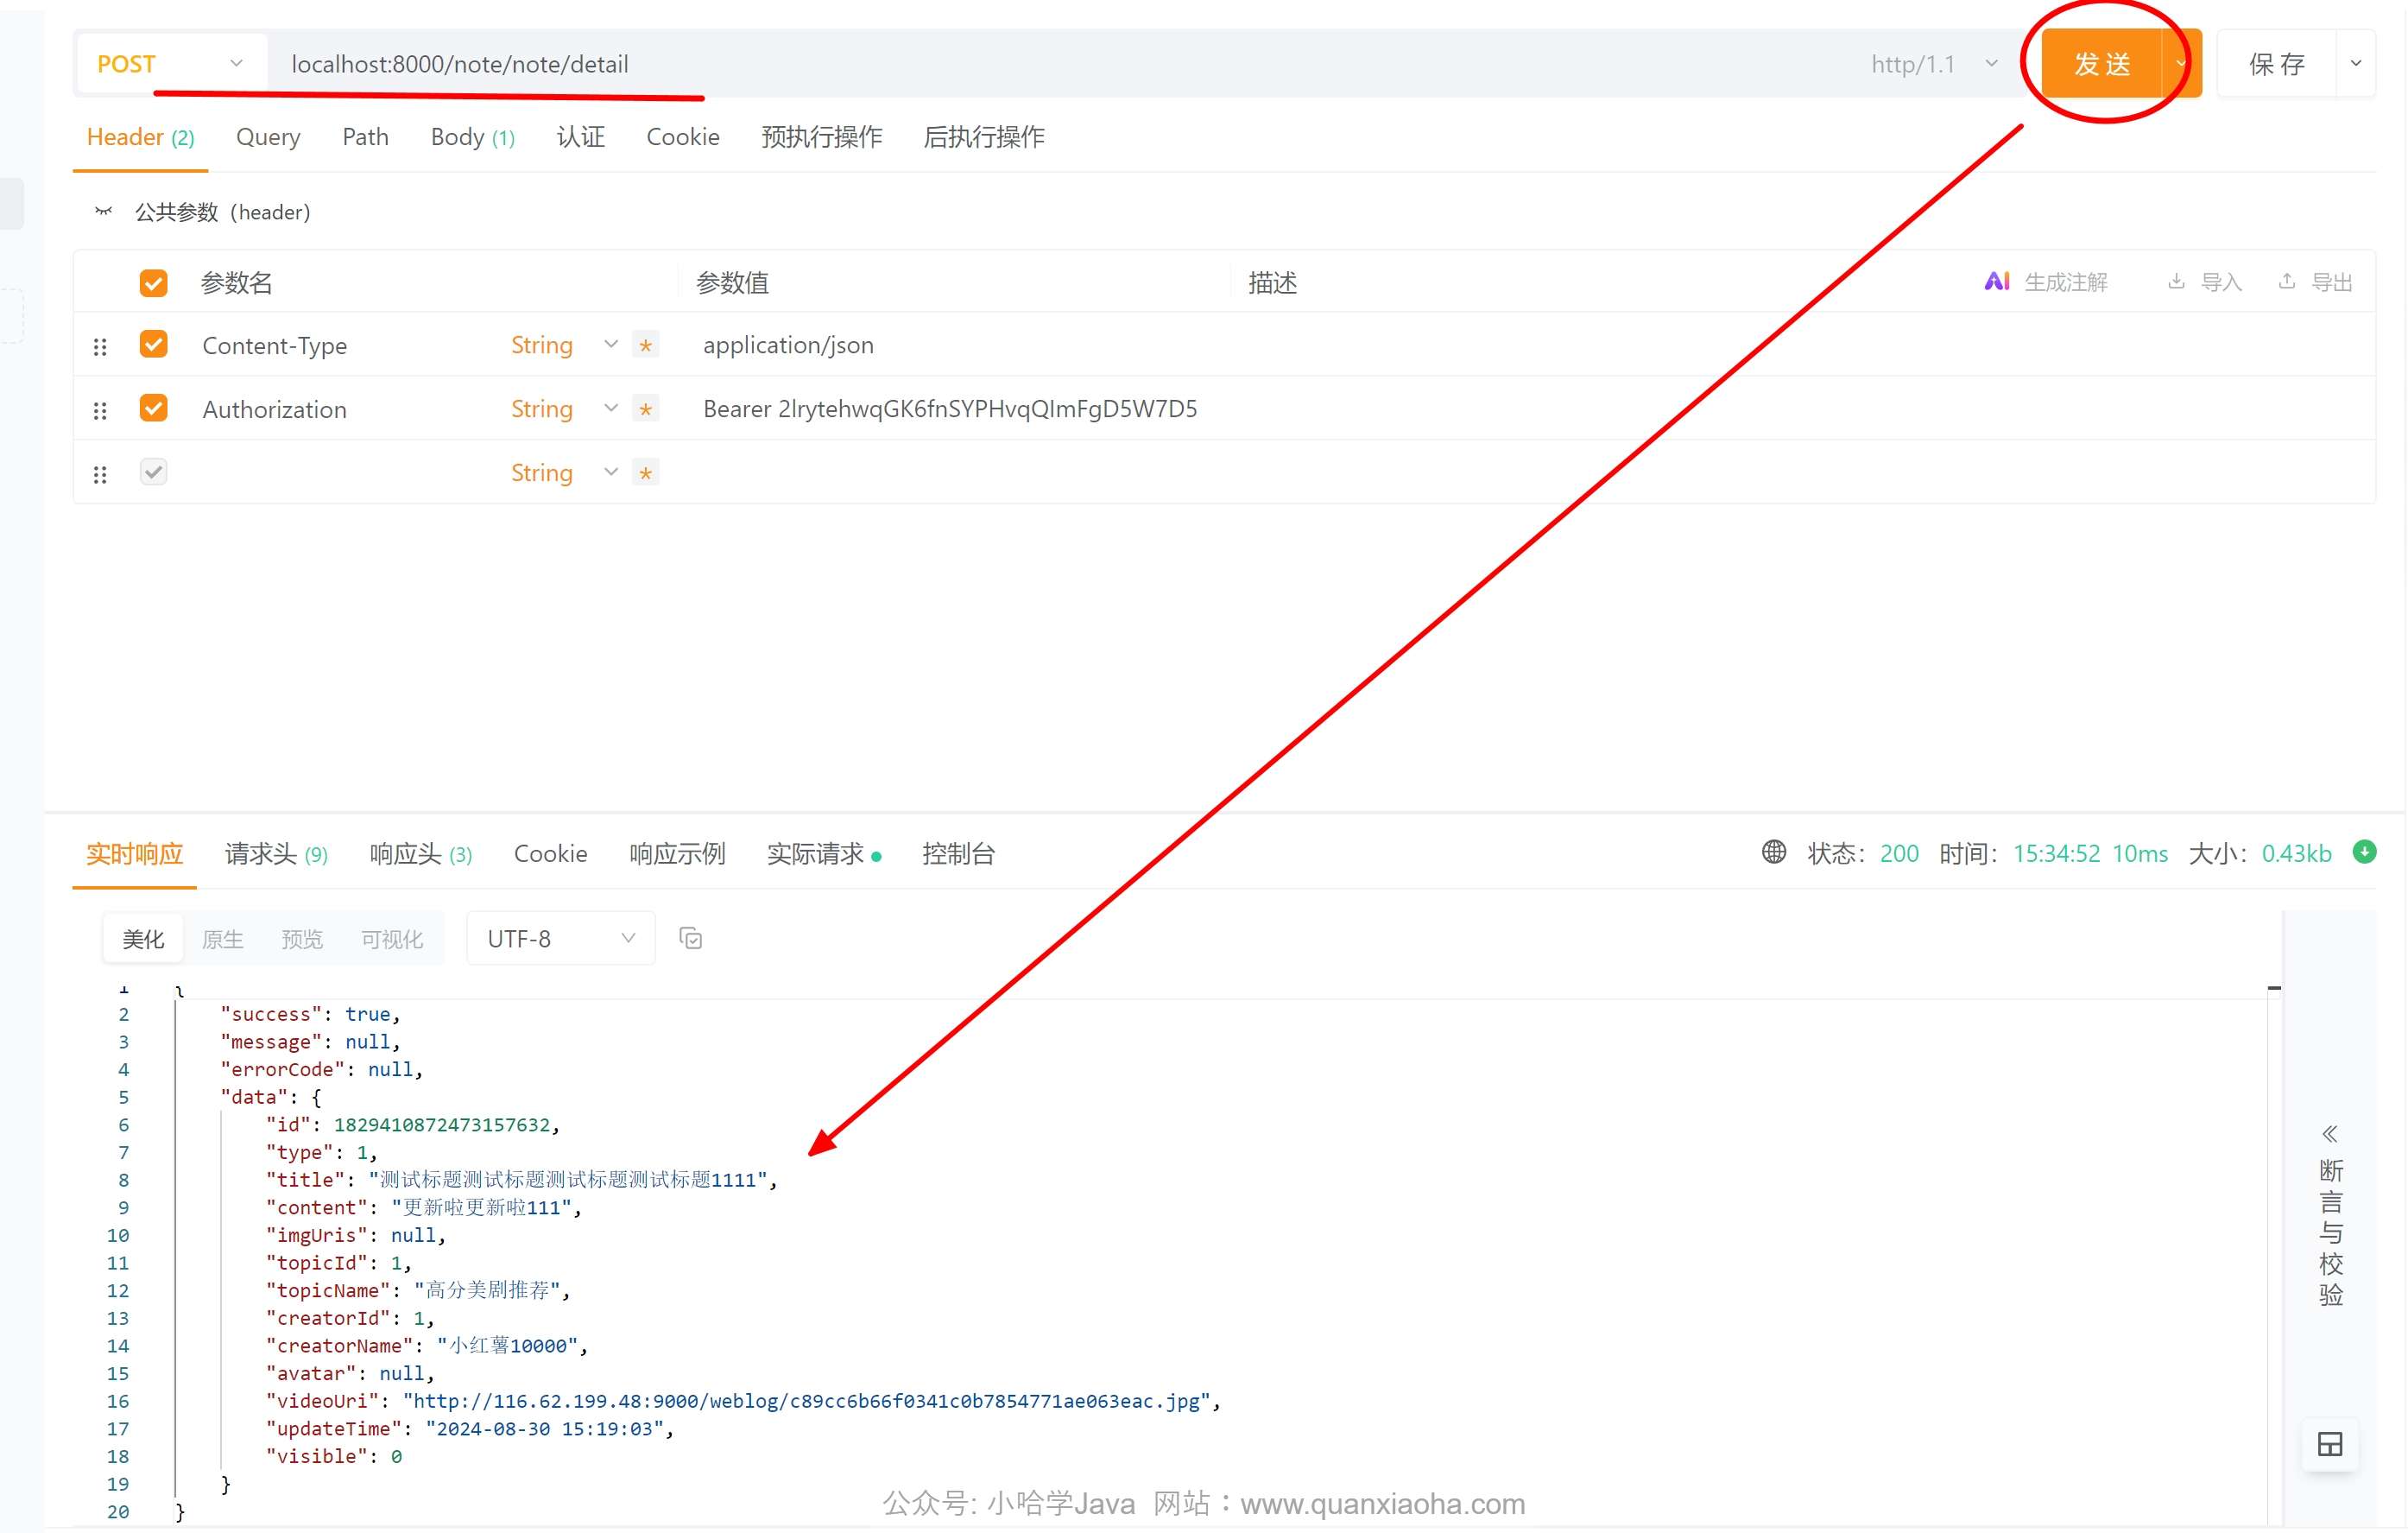Click the export parameters icon

click(x=2286, y=282)
